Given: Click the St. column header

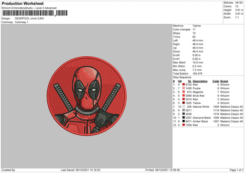Looking at the screenshot, I should (190, 81).
